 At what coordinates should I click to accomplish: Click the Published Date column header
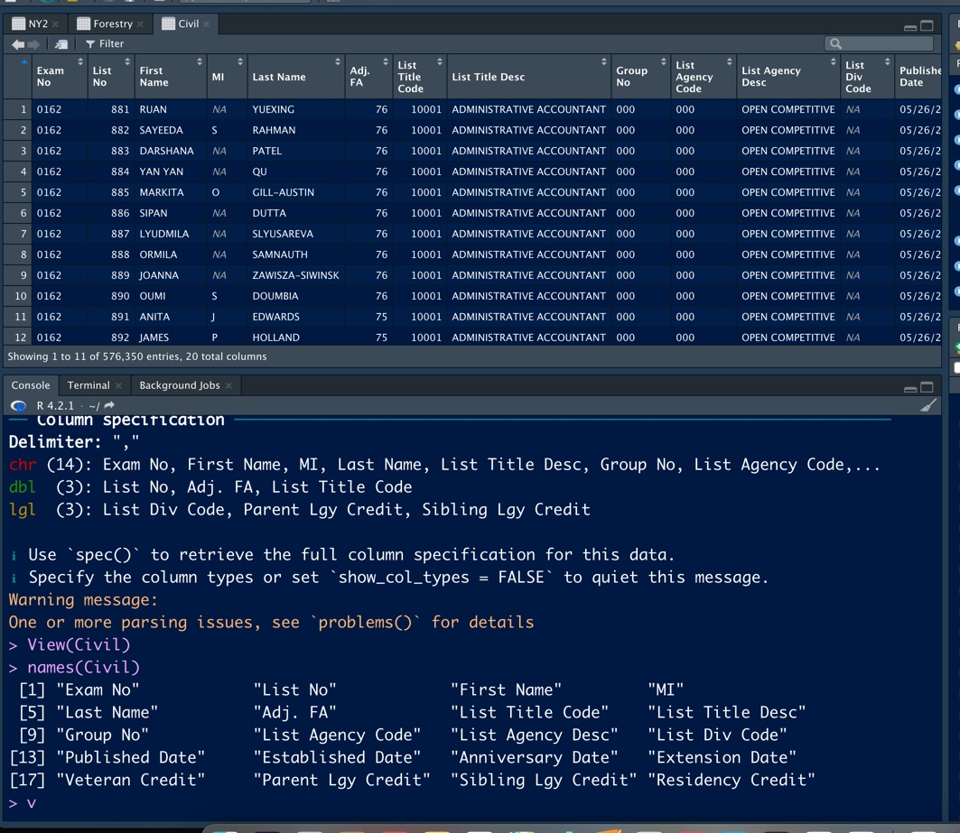pos(918,77)
